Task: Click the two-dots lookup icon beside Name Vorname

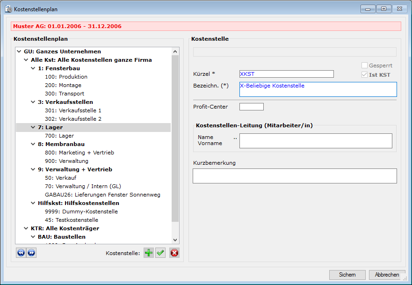Action: pos(235,139)
